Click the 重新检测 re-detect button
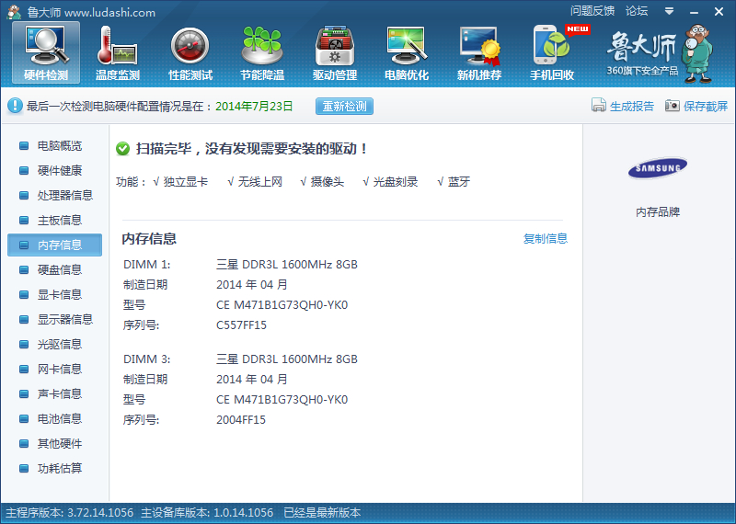736x524 pixels. [344, 106]
